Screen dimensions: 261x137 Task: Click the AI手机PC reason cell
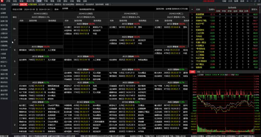point(142,92)
